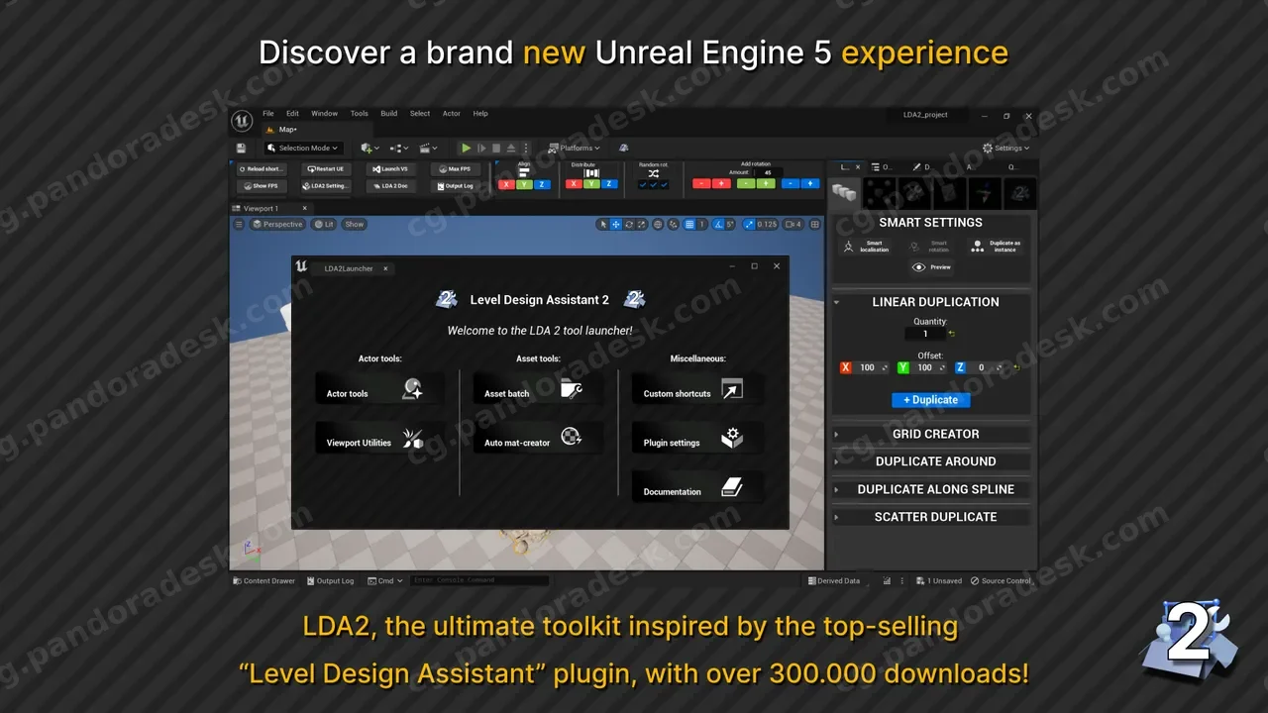This screenshot has width=1268, height=713.
Task: Open Documentation in LDA2 launcher
Action: [x=697, y=487]
